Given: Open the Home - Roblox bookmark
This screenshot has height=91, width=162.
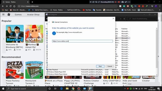Looking at the screenshot, I should tap(56, 10).
